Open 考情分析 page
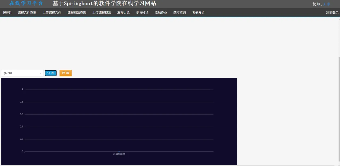The image size is (340, 166). click(198, 13)
